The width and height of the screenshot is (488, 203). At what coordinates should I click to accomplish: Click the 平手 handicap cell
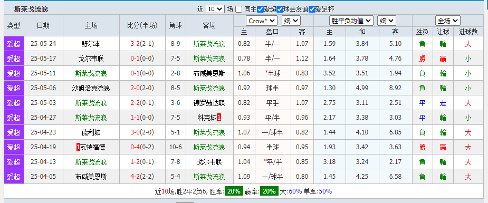tap(272, 103)
